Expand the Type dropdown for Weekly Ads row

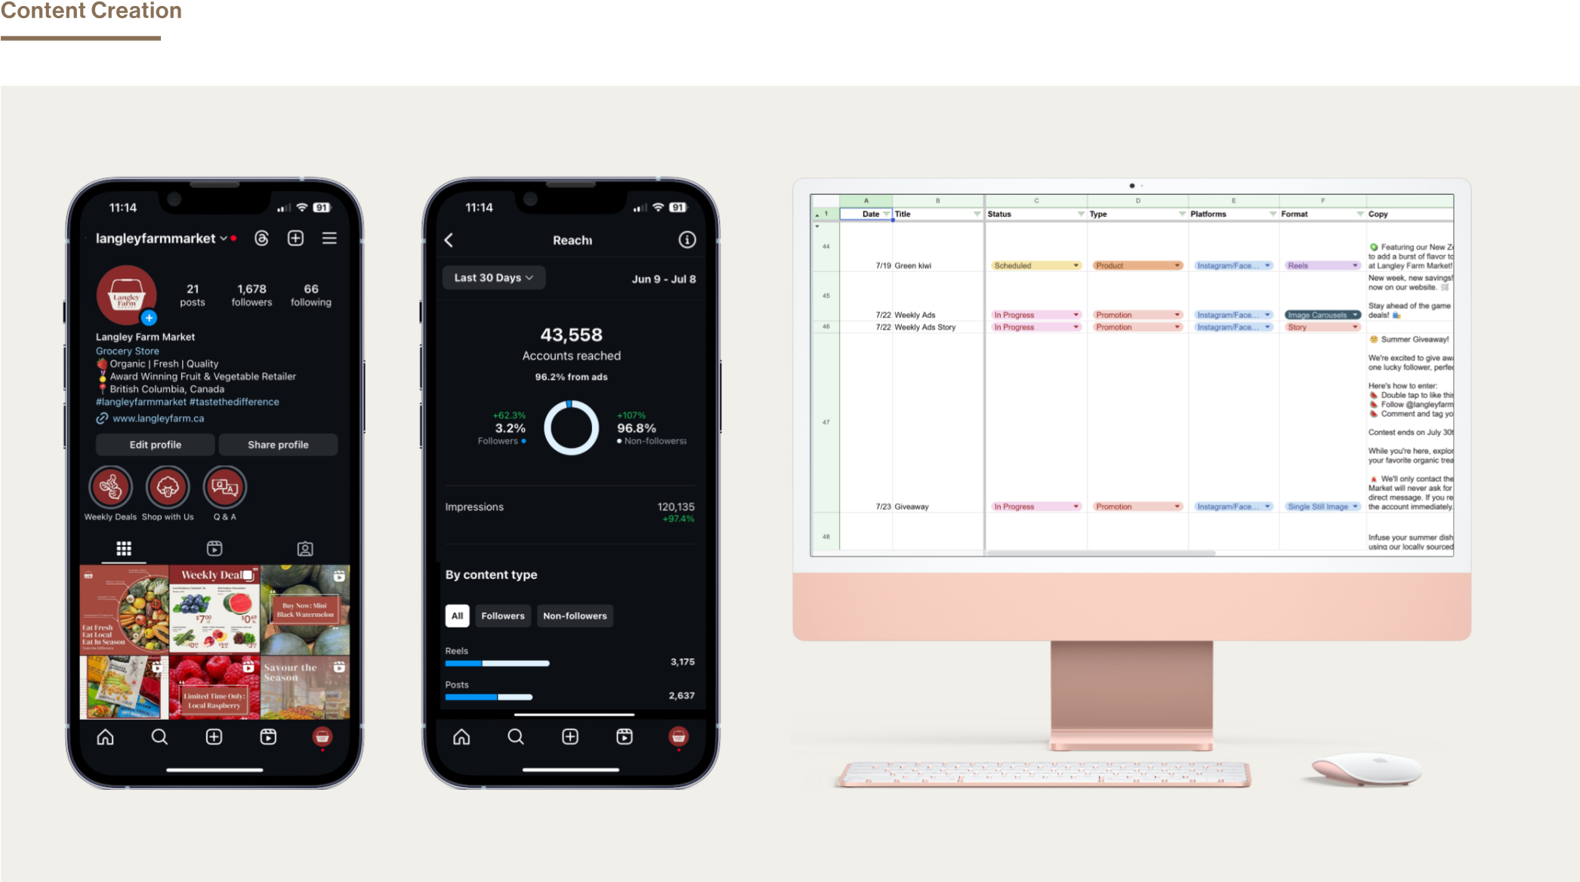pyautogui.click(x=1177, y=315)
